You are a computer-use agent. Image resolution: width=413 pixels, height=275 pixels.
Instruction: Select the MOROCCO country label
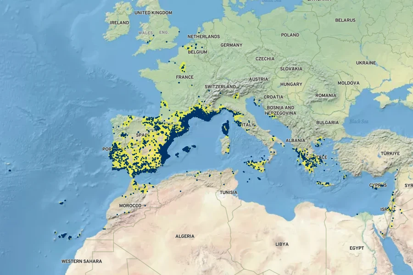pyautogui.click(x=130, y=206)
